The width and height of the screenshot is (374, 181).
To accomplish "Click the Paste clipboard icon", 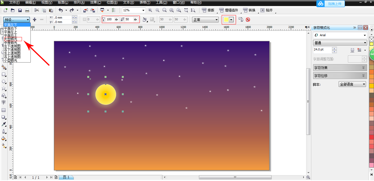I will [51, 10].
